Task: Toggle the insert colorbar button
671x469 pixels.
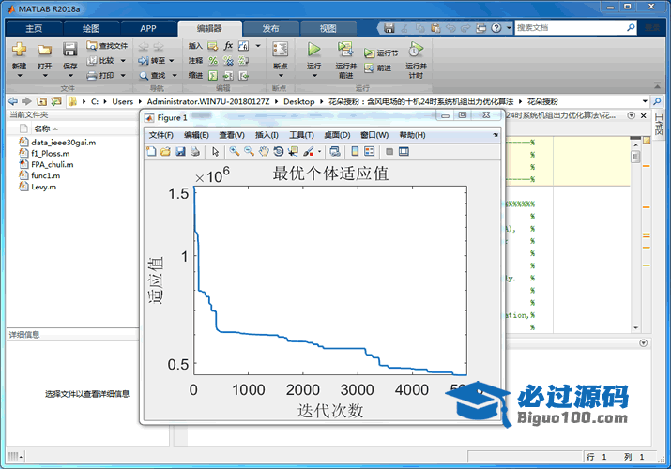Action: 355,151
